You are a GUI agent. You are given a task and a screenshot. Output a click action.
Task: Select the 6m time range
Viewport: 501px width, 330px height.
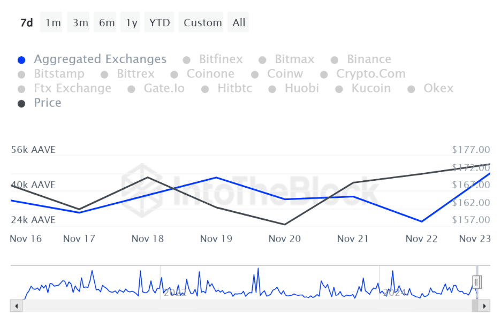coord(107,22)
